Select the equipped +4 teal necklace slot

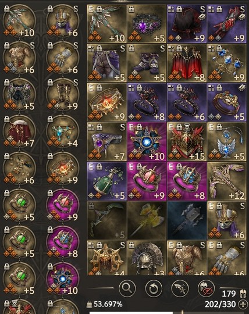pyautogui.click(x=63, y=131)
